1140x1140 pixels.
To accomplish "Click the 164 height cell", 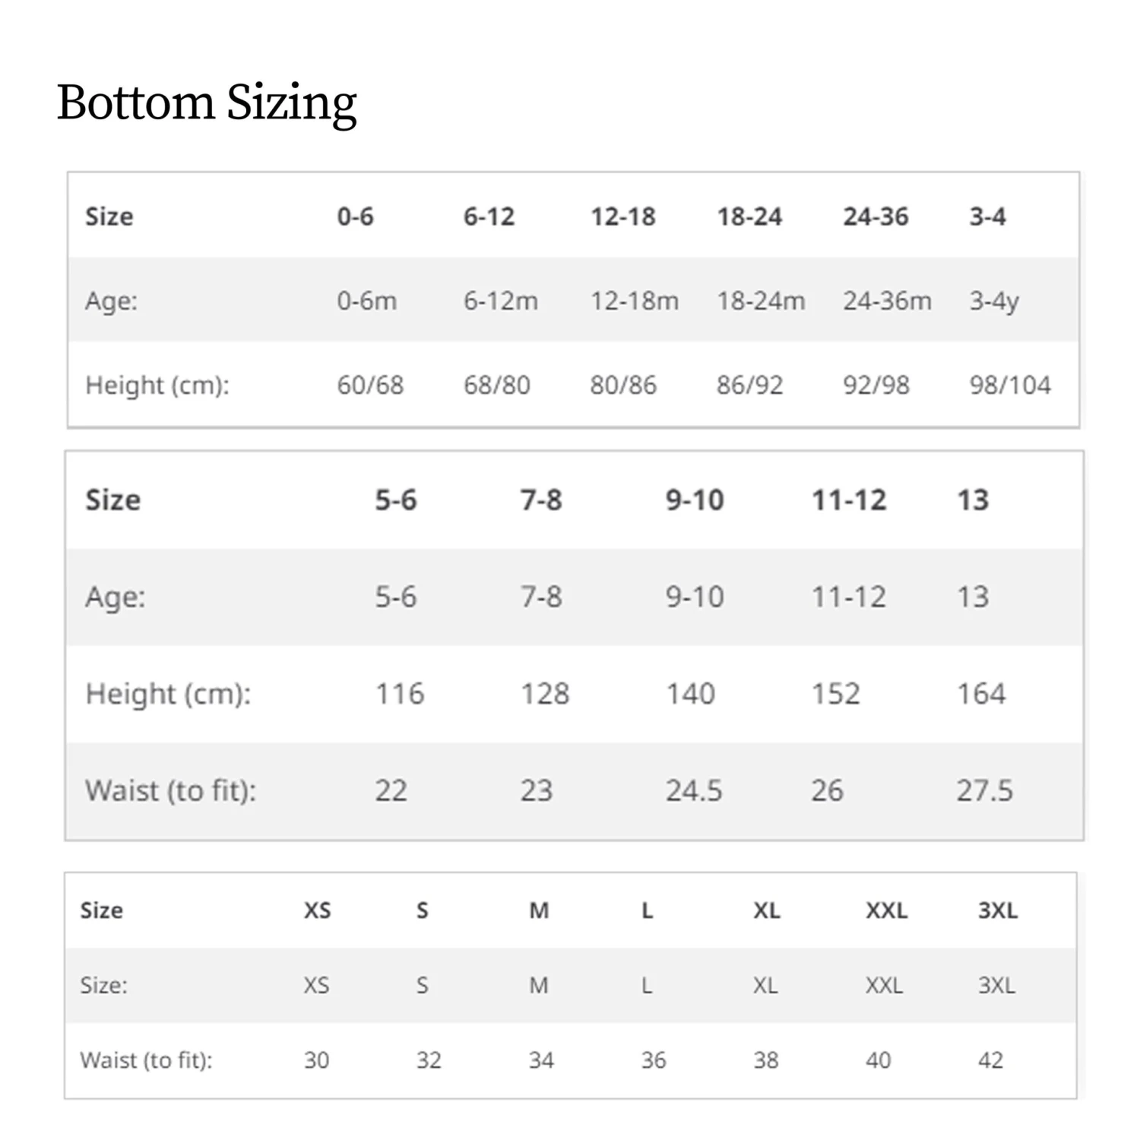I will pos(980,694).
